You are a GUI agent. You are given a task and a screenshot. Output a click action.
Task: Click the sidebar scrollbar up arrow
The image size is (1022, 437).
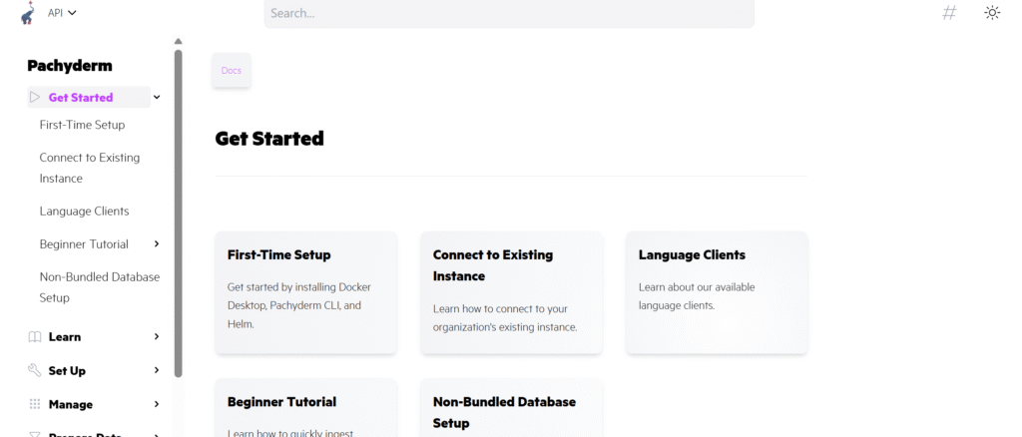178,42
